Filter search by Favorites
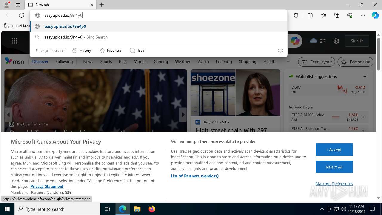Image resolution: width=382 pixels, height=215 pixels. click(x=110, y=50)
